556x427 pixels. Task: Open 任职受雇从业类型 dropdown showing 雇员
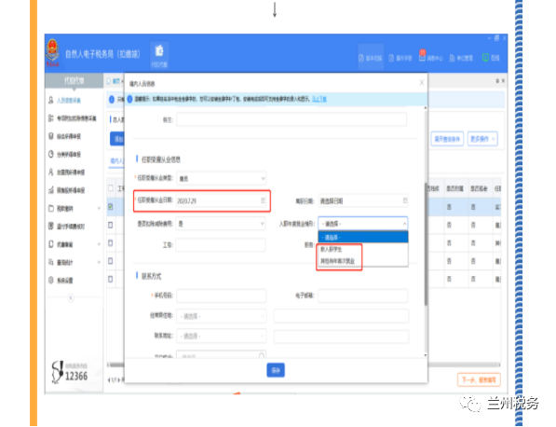click(x=222, y=178)
